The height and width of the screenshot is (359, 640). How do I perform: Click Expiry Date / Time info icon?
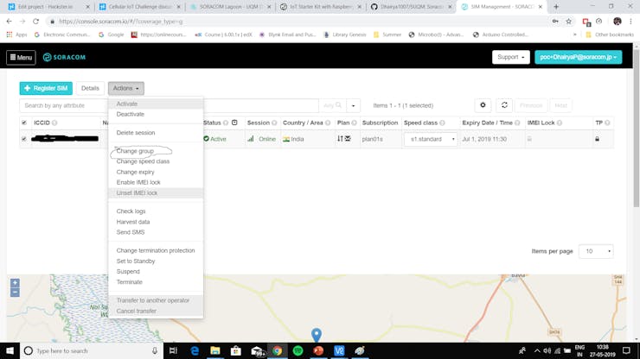coord(517,123)
